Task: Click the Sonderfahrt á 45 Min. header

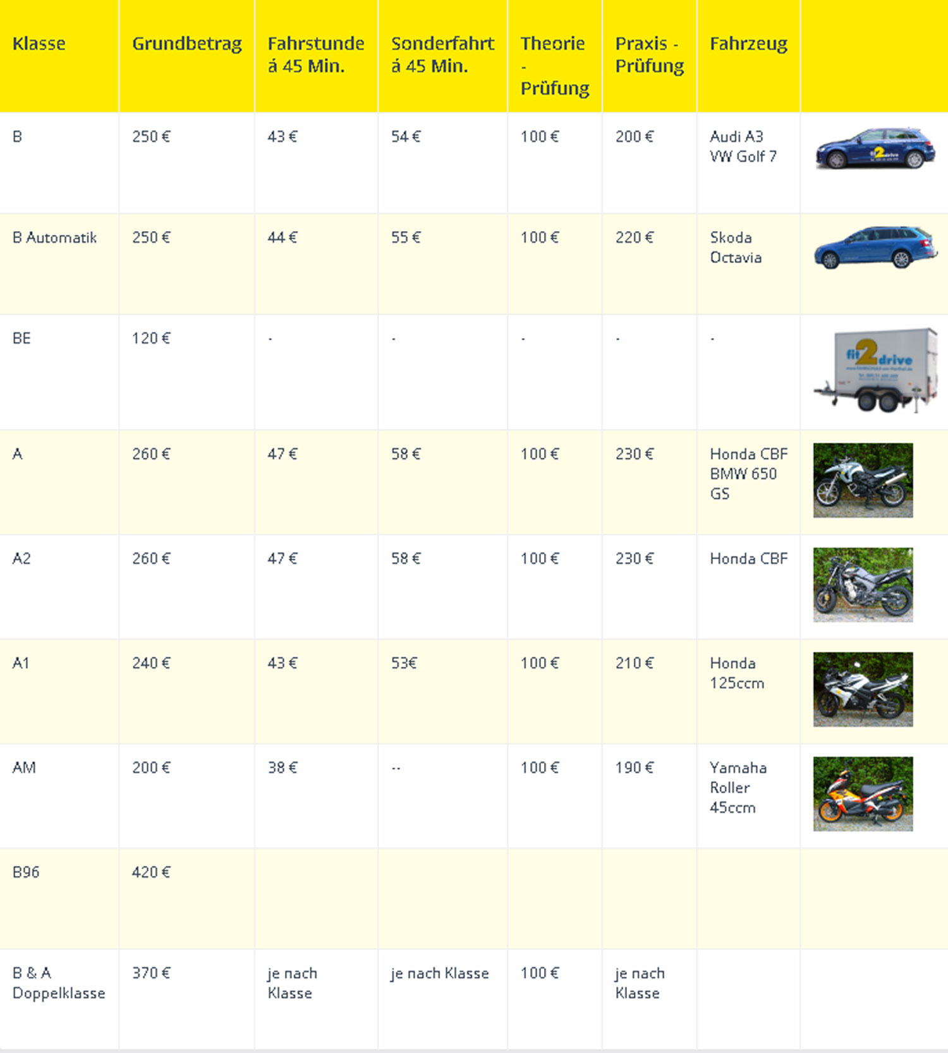Action: click(x=442, y=55)
